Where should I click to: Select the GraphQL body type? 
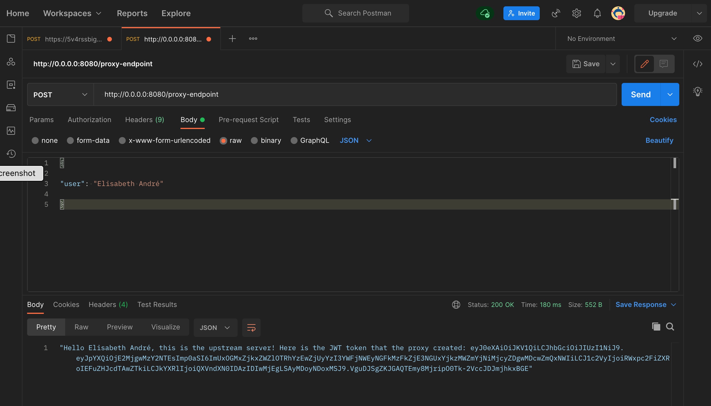point(294,141)
